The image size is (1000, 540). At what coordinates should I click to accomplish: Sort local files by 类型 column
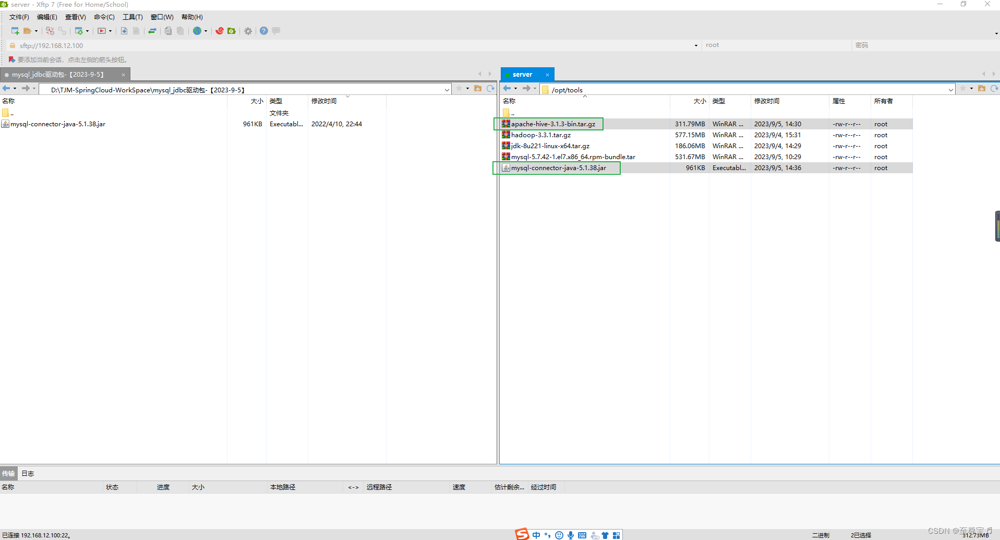(x=276, y=101)
